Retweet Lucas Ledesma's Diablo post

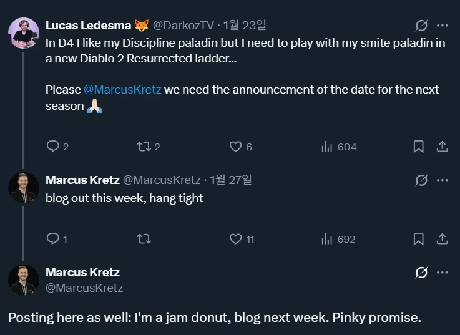pos(144,147)
